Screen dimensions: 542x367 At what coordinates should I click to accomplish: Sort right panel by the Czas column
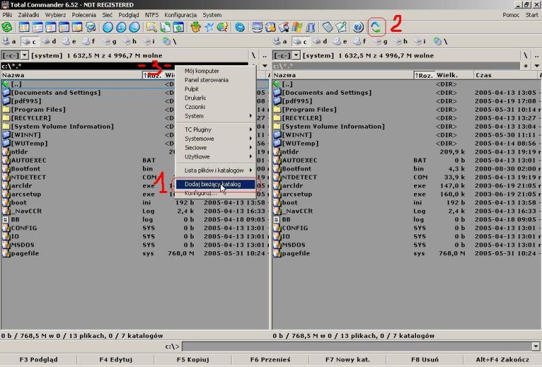click(505, 75)
